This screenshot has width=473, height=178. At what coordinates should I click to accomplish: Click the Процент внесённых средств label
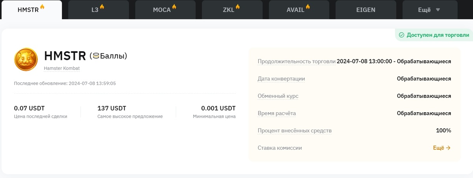(294, 131)
